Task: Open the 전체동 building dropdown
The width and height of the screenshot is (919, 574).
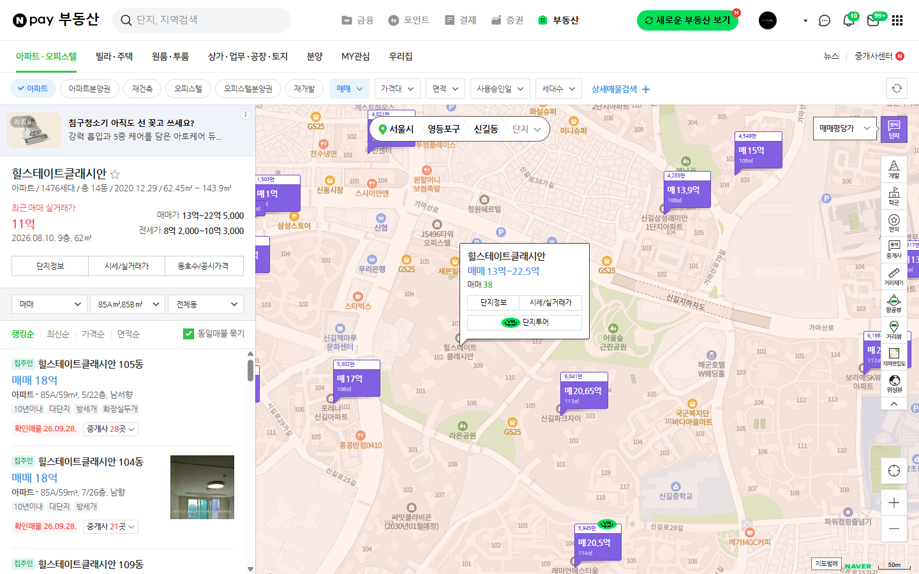Action: (206, 304)
